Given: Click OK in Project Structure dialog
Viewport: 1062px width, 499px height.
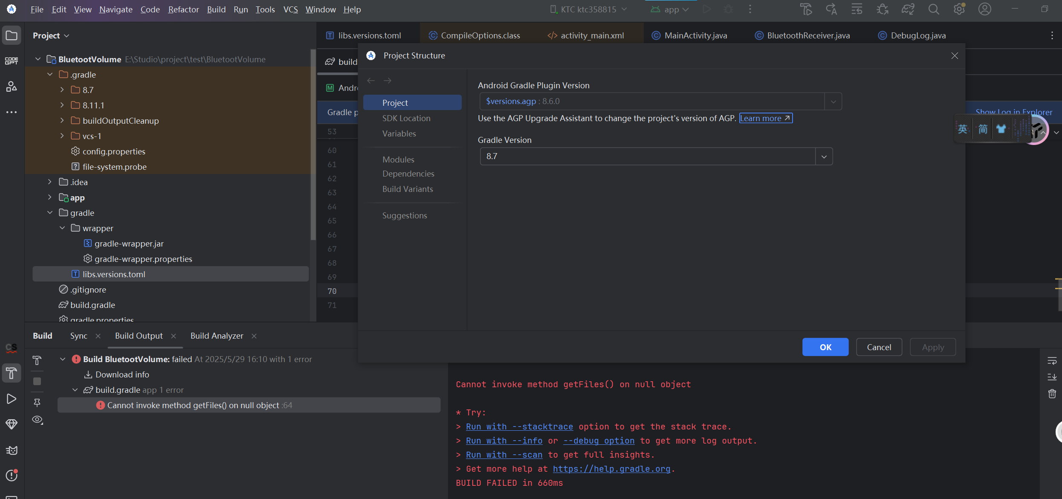Looking at the screenshot, I should coord(825,347).
